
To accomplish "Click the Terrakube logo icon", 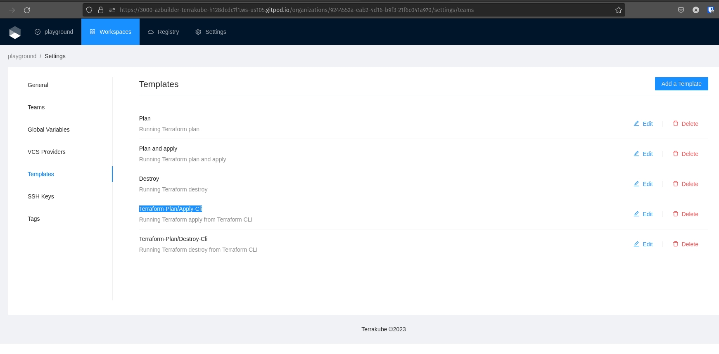I will [x=15, y=32].
